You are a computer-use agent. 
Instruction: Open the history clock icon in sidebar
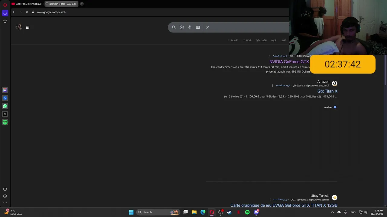tap(5, 196)
